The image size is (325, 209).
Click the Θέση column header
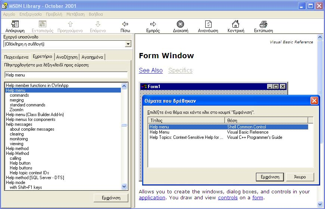coord(266,120)
